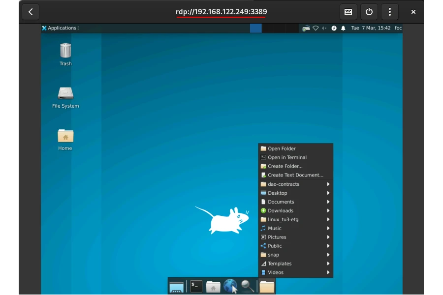Launch the web browser globe icon

coord(230,286)
